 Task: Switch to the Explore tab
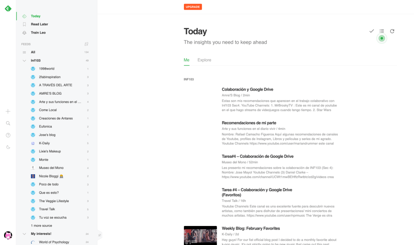pyautogui.click(x=204, y=60)
